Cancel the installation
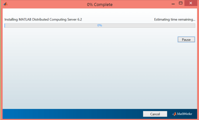This screenshot has height=120, width=199. (x=155, y=114)
